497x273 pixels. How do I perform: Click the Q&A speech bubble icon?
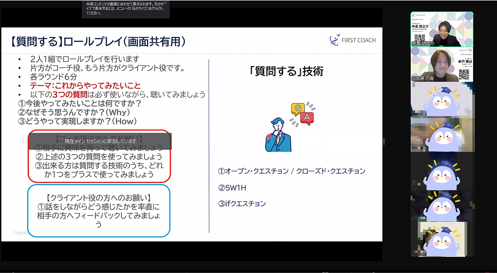302,113
